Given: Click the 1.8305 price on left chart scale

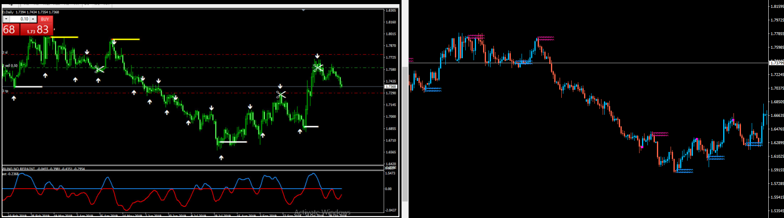Looking at the screenshot, I should 391,10.
